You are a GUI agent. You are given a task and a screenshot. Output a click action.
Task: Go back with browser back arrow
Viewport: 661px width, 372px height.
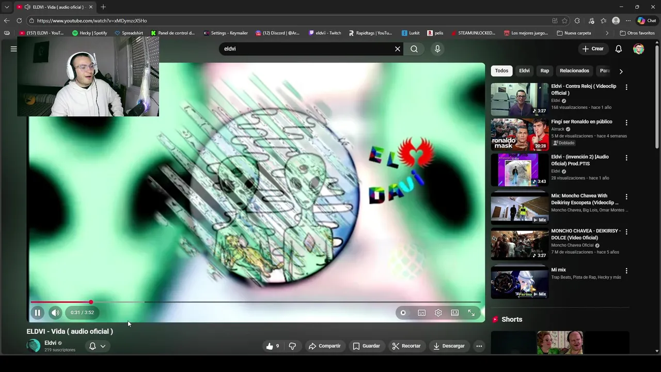click(x=7, y=21)
